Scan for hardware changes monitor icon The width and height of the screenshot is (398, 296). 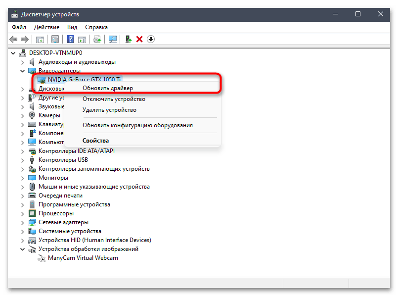(x=112, y=40)
